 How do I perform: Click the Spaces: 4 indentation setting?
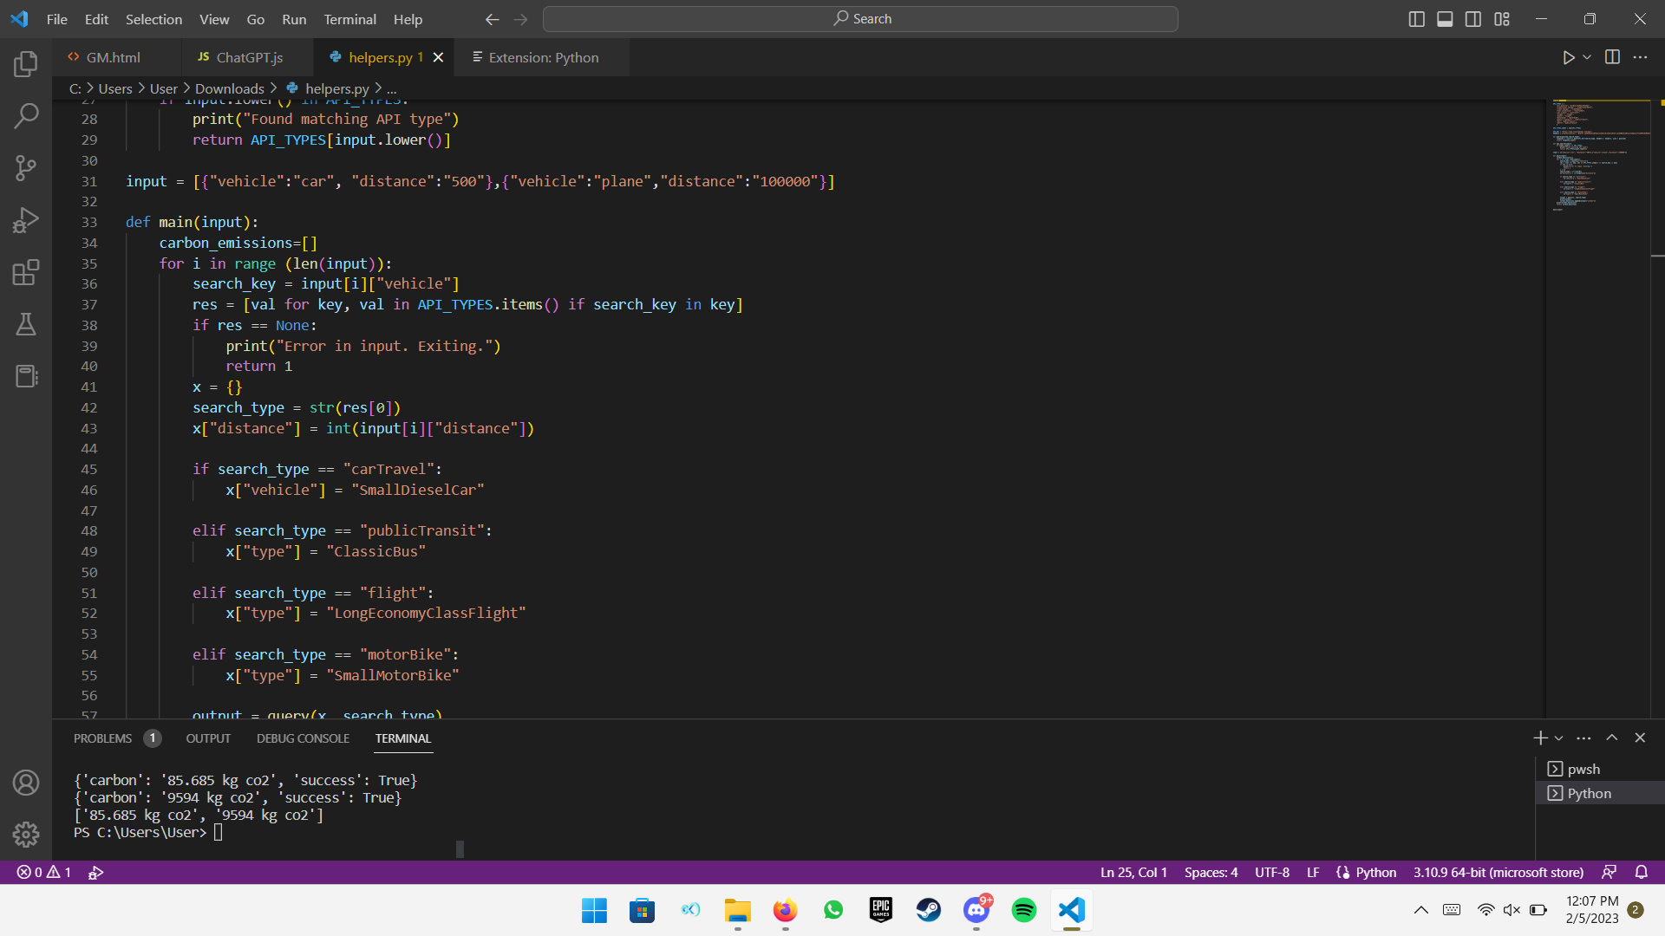coord(1211,872)
